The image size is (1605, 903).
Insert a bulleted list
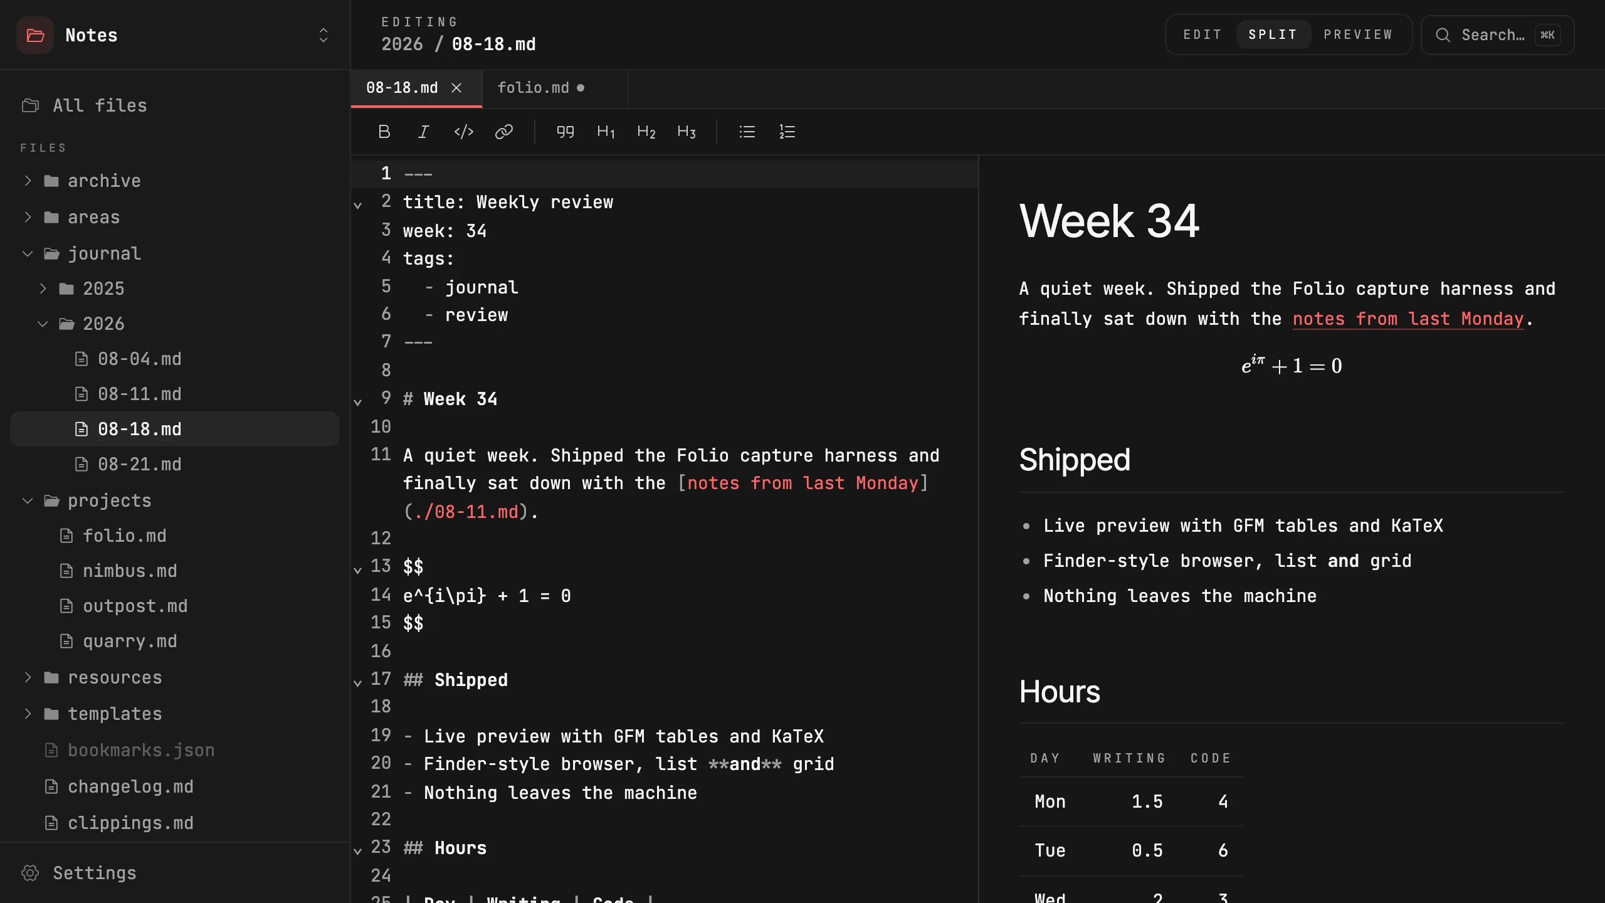pyautogui.click(x=747, y=132)
